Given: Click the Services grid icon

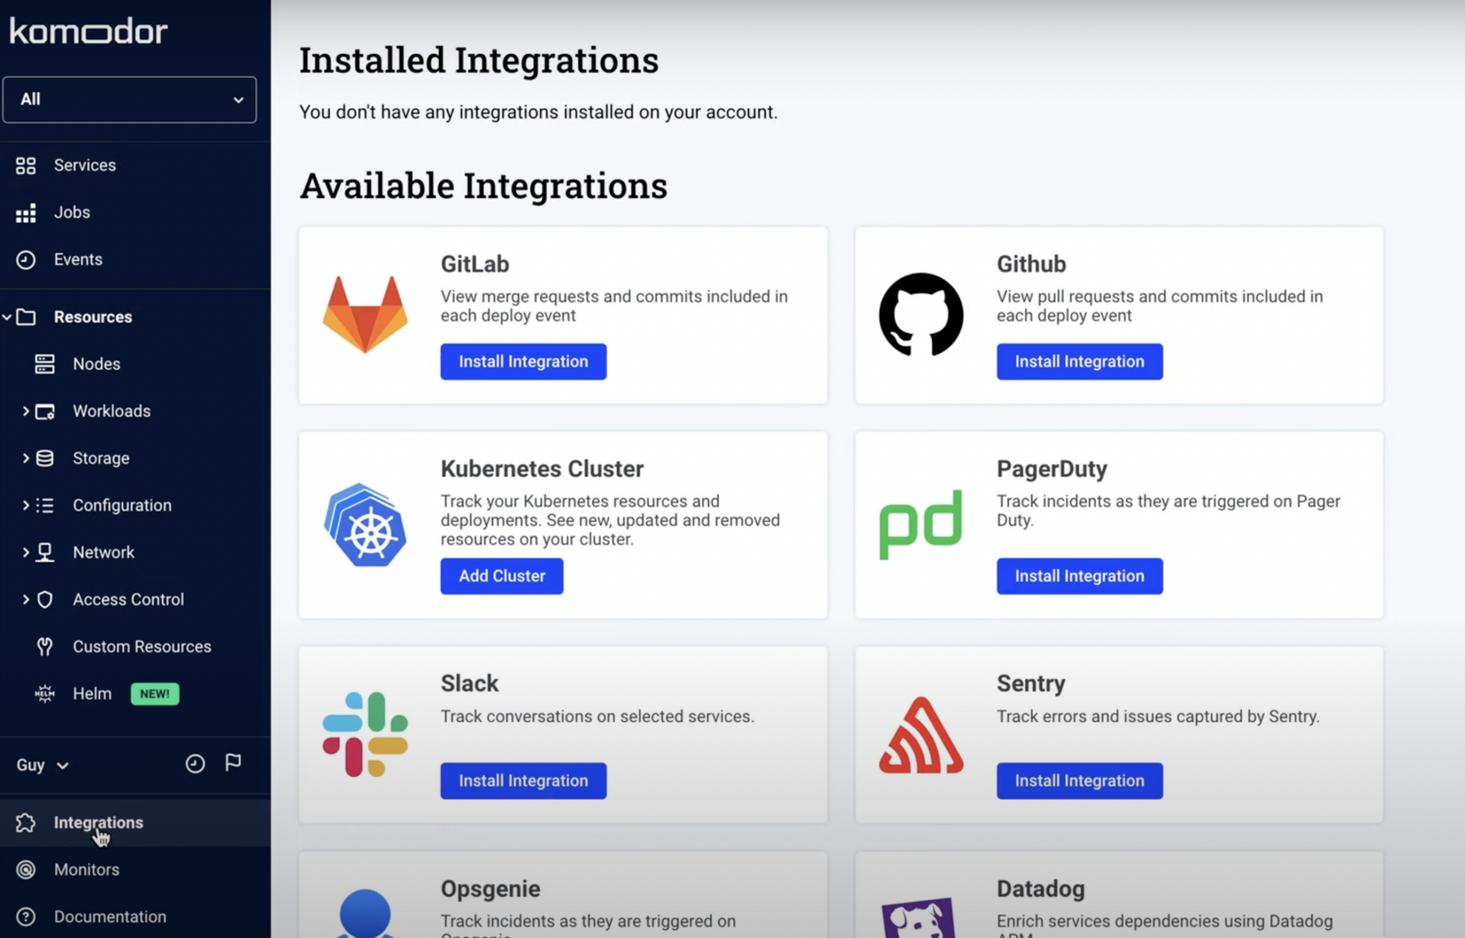Looking at the screenshot, I should [26, 166].
